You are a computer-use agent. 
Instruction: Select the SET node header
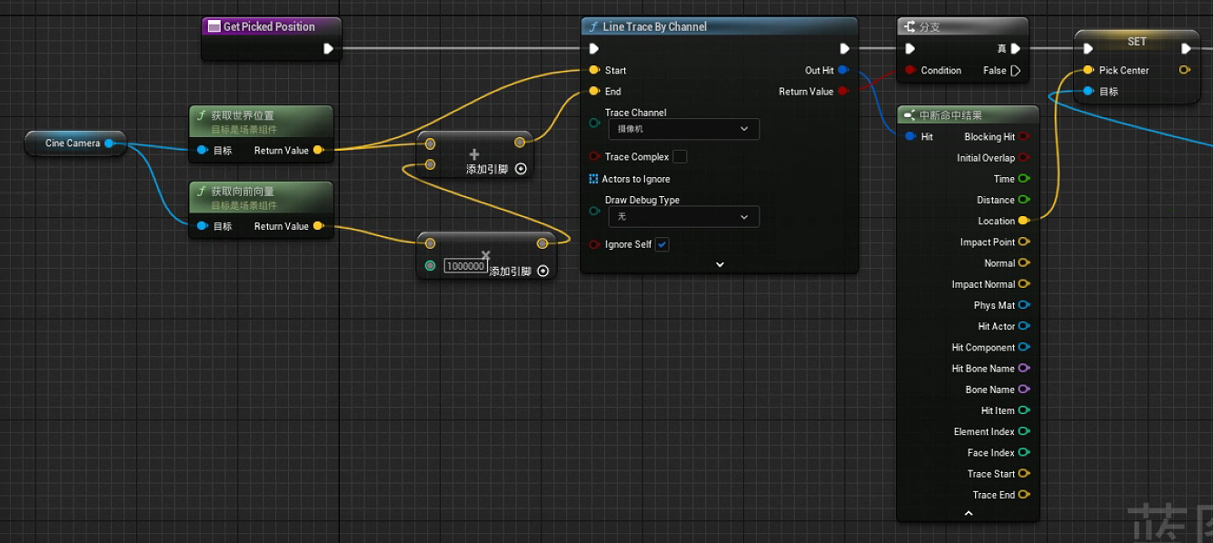pos(1137,41)
